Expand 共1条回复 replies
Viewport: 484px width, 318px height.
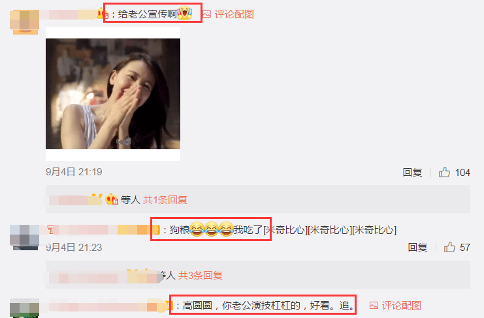tap(165, 200)
